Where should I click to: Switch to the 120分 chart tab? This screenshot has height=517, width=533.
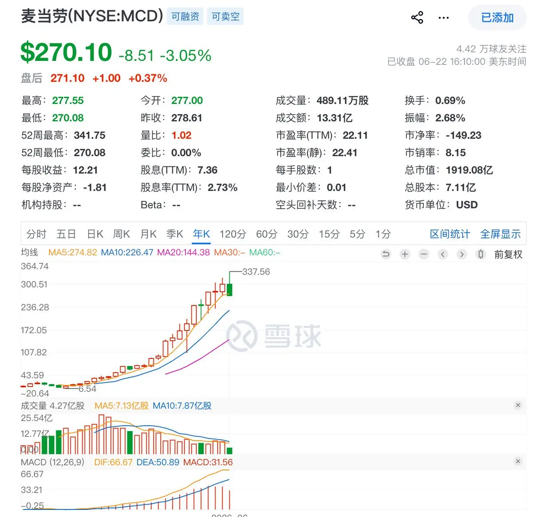point(233,234)
